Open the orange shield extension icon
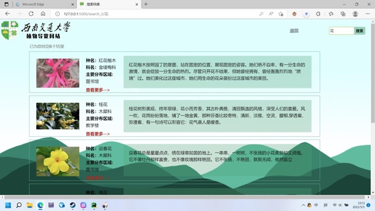This screenshot has height=211, width=375. 295,14
